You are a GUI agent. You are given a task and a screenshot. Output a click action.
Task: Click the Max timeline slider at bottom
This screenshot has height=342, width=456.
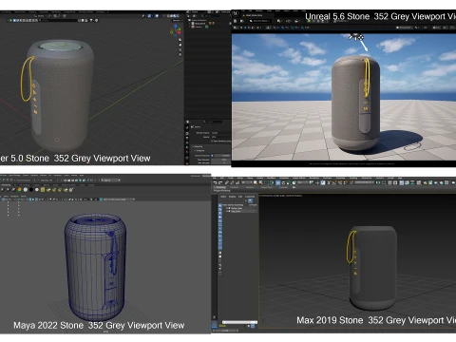pyautogui.click(x=239, y=322)
